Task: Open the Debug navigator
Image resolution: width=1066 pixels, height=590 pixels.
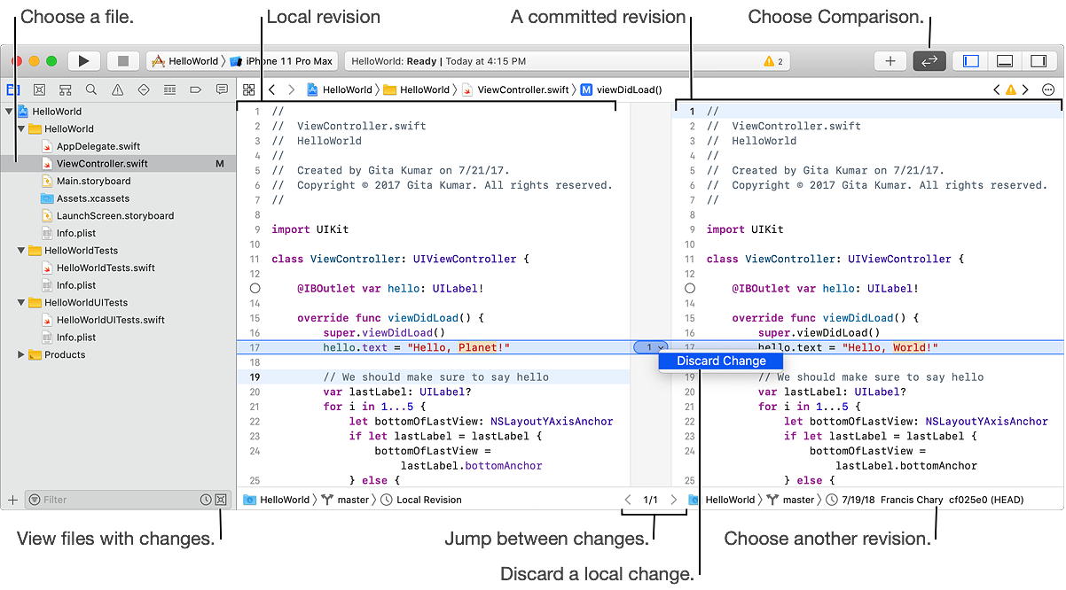Action: [169, 89]
